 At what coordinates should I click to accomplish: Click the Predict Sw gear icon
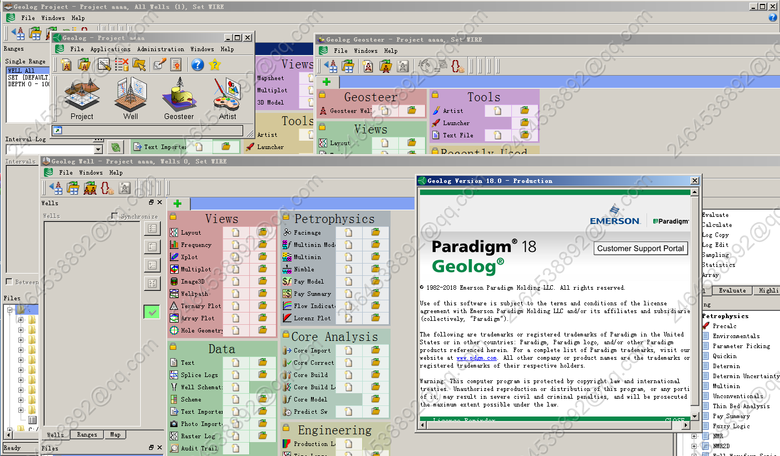(x=287, y=412)
